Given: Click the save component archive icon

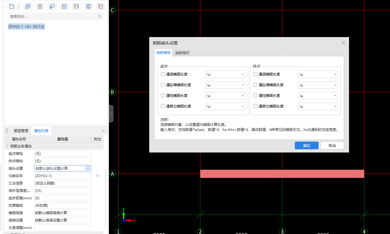Looking at the screenshot, I should [x=64, y=6].
